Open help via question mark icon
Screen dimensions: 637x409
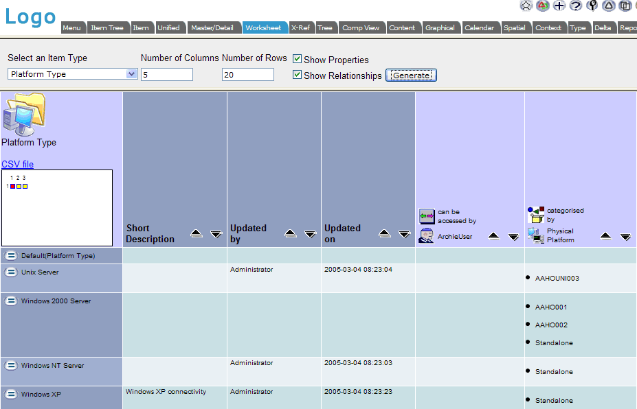[576, 5]
